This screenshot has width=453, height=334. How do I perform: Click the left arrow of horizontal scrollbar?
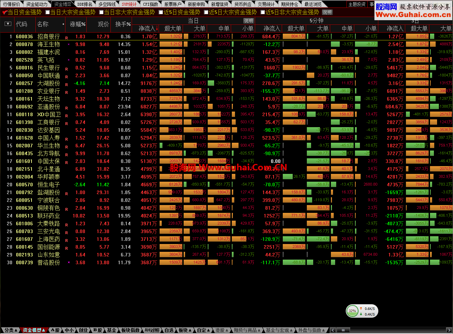332,330
